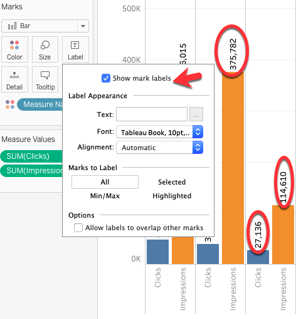The width and height of the screenshot is (296, 319).
Task: Click color dots icon beside Measure Names pill
Action: click(10, 104)
